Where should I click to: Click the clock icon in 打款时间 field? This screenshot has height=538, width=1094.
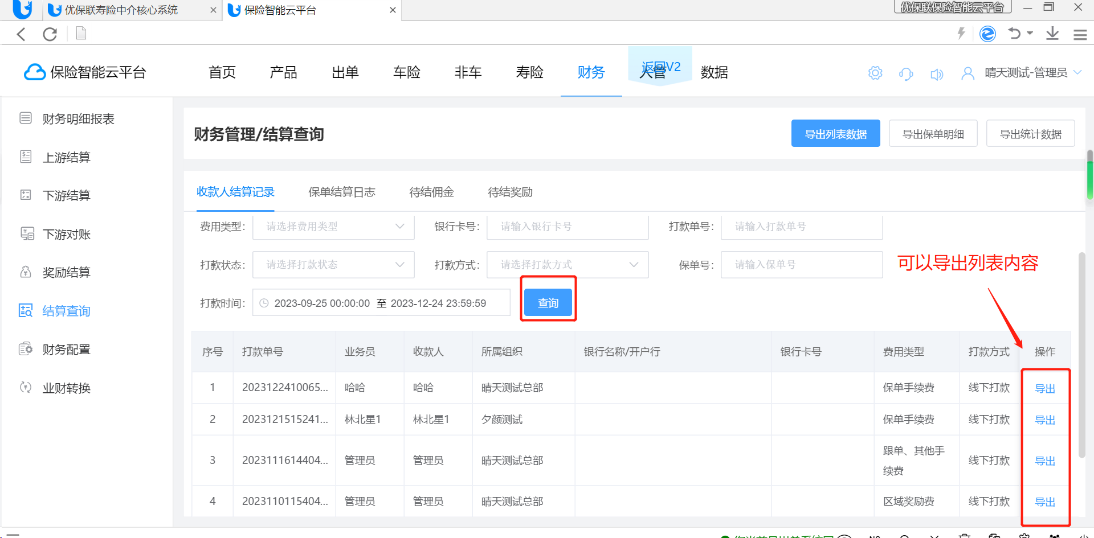click(264, 303)
